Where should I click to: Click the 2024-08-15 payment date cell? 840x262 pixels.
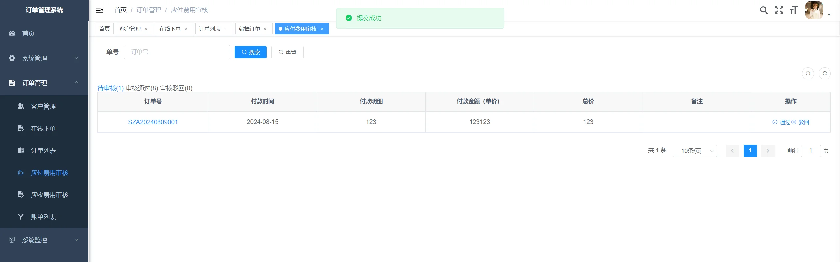[x=262, y=122]
